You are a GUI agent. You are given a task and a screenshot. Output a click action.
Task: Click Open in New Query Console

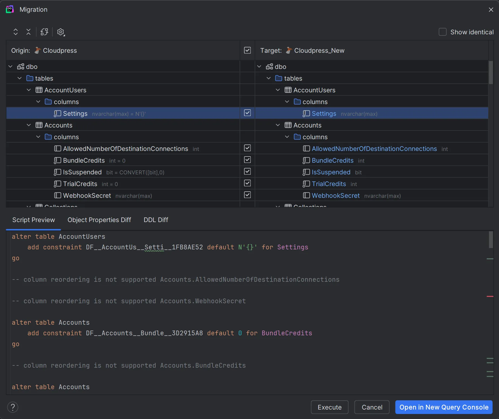point(443,407)
